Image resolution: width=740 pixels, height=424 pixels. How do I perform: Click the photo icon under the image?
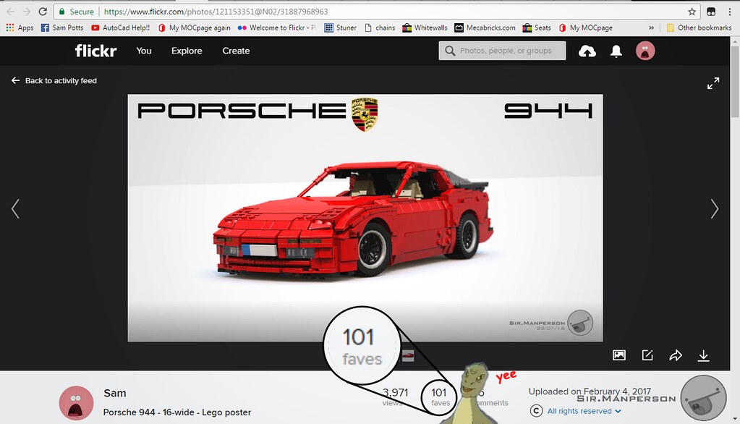[x=618, y=355]
